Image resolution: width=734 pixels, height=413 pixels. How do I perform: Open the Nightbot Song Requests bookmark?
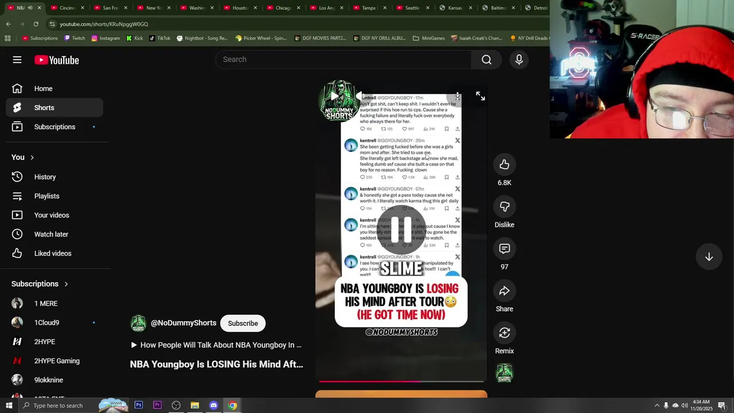[202, 38]
